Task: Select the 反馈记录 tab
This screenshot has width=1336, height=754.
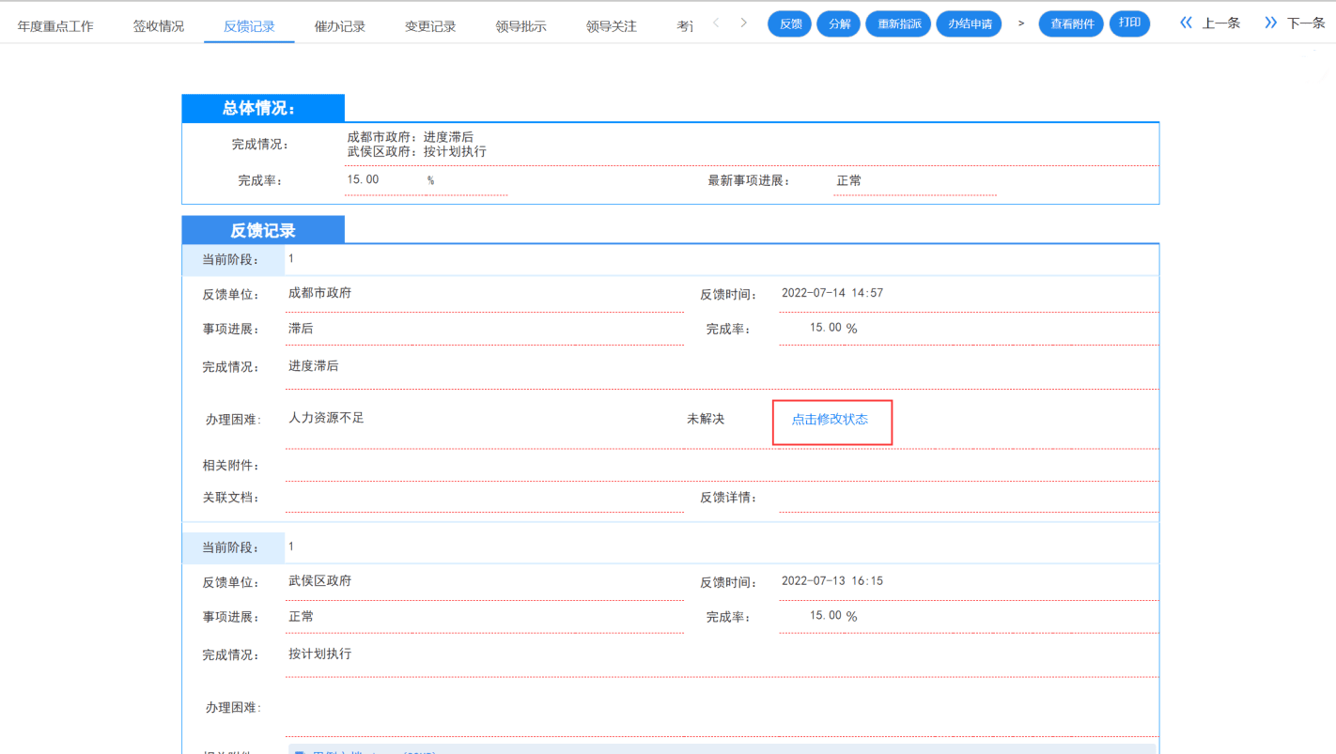Action: click(x=249, y=26)
